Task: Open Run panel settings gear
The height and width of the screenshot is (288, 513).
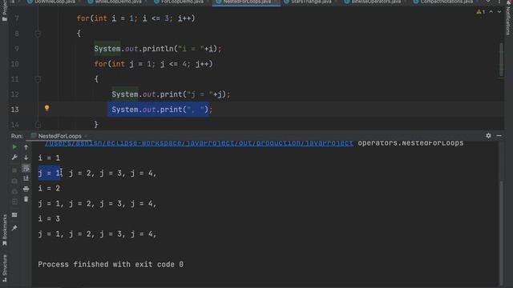Action: (x=488, y=135)
